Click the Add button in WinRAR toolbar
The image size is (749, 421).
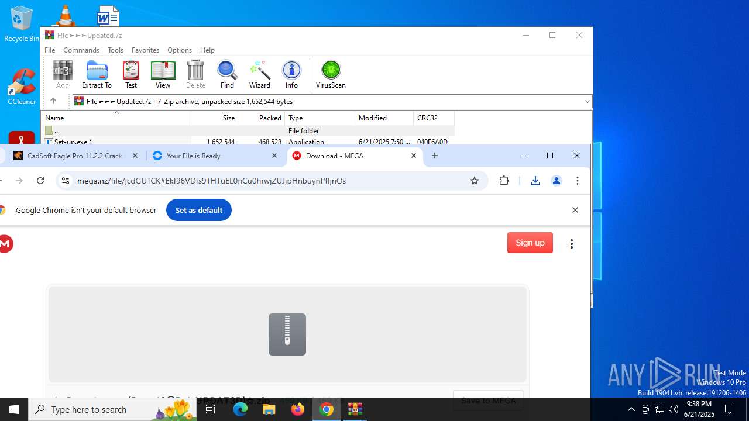pyautogui.click(x=63, y=74)
